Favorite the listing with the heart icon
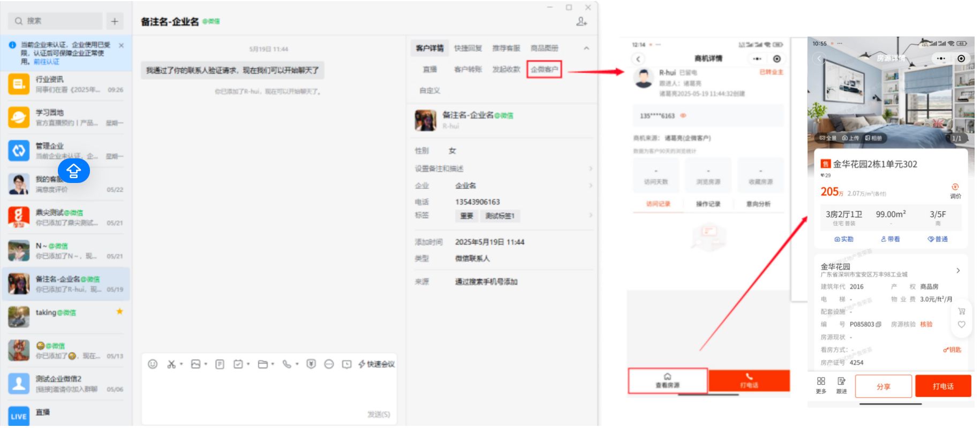Screen dimensions: 980x428 [961, 324]
